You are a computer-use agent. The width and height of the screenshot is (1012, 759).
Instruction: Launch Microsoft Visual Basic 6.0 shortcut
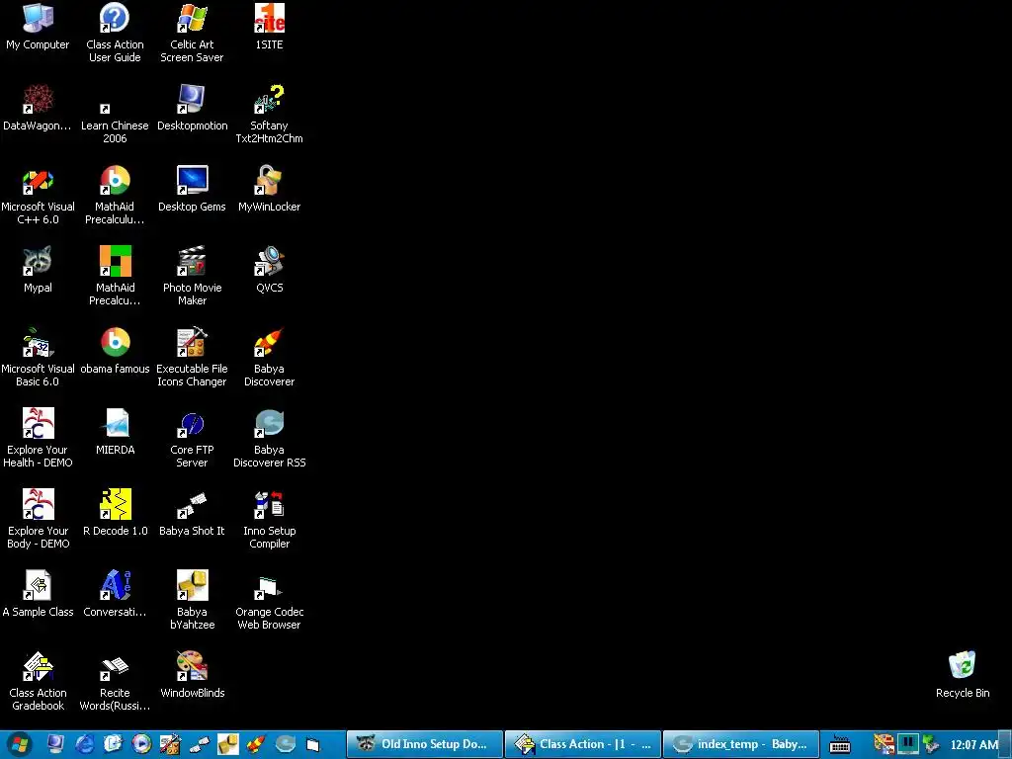point(39,357)
